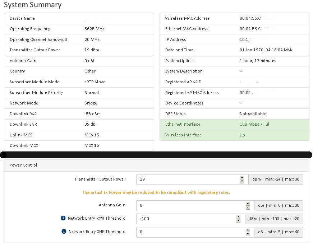Select the Network Entry RSSI Threshold field
This screenshot has width=313, height=243.
click(185, 219)
